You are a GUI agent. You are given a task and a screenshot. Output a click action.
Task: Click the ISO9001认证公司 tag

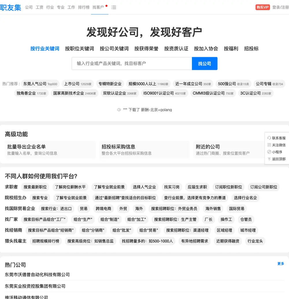click(x=164, y=93)
